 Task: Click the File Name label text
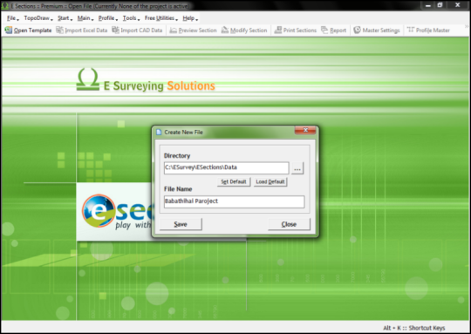coord(178,189)
